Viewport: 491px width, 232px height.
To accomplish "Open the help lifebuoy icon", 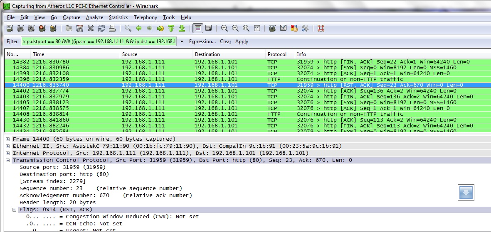I will point(321,28).
